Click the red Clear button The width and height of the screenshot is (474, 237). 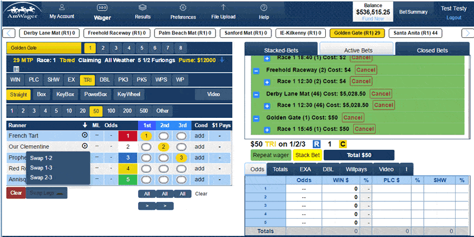pos(16,193)
